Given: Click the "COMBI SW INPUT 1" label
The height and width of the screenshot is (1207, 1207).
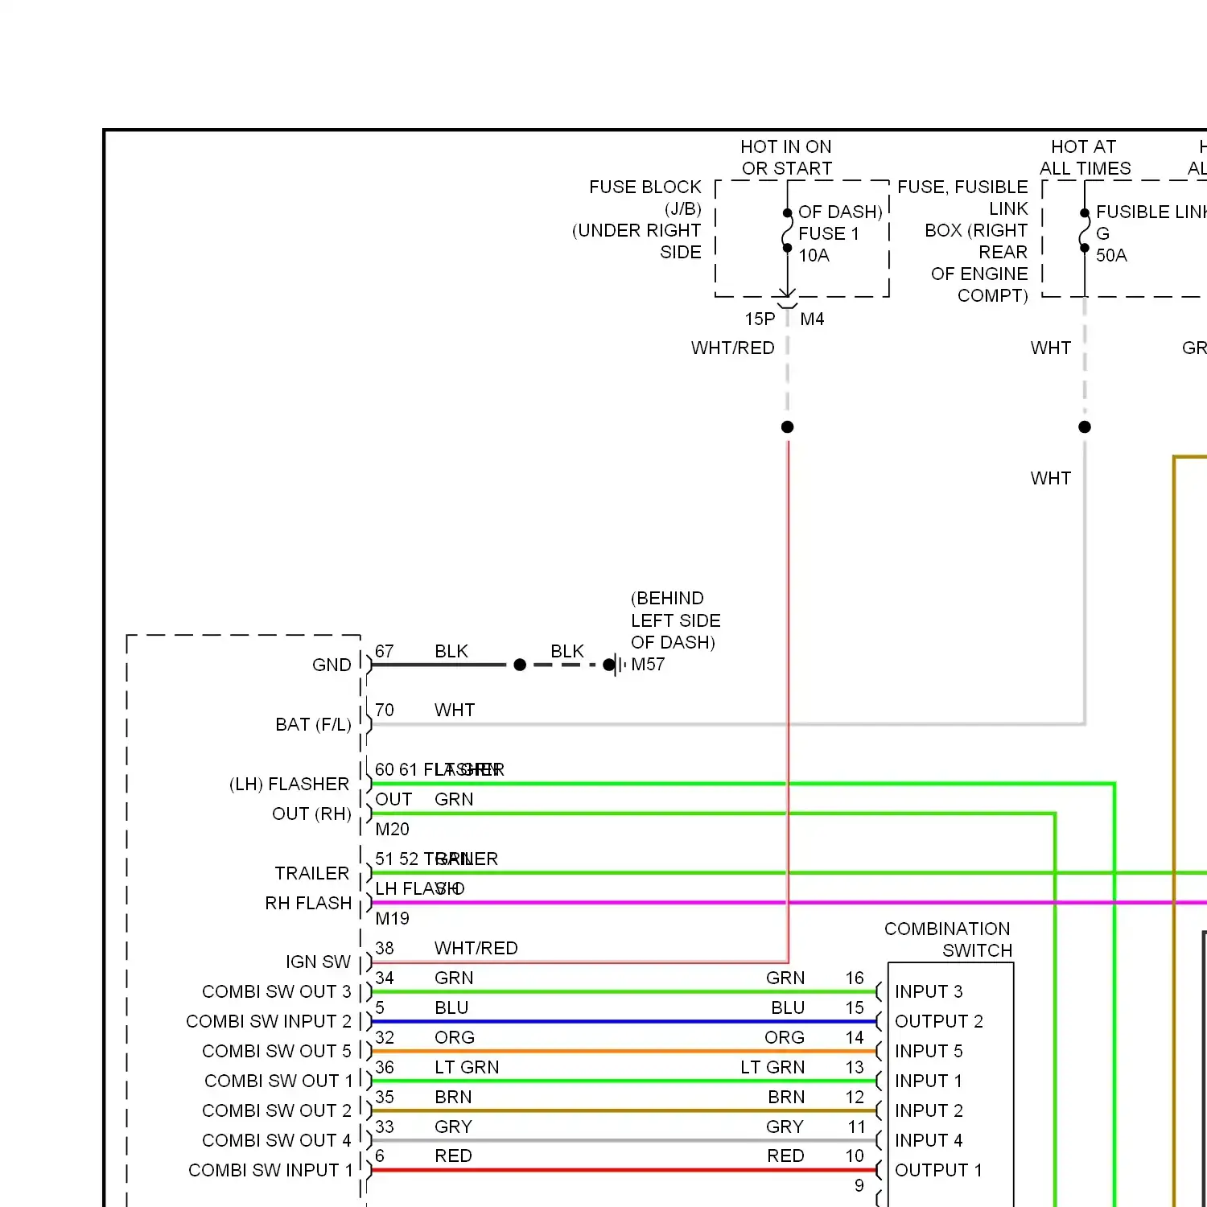Looking at the screenshot, I should [270, 1170].
